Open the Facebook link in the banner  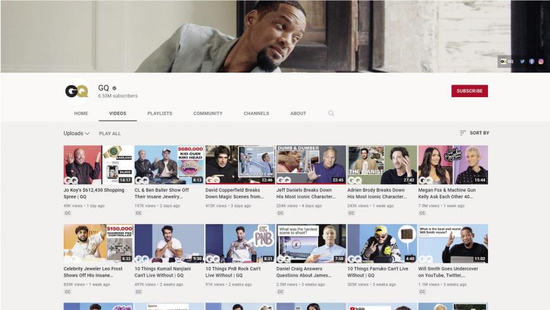(x=532, y=61)
